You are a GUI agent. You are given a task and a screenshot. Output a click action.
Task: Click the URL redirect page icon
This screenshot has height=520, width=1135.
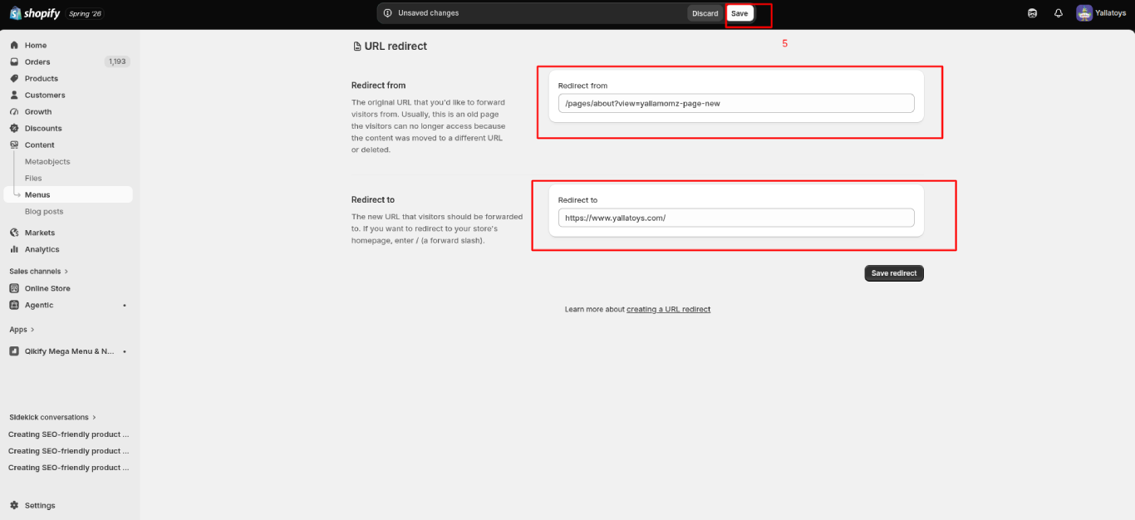tap(357, 47)
